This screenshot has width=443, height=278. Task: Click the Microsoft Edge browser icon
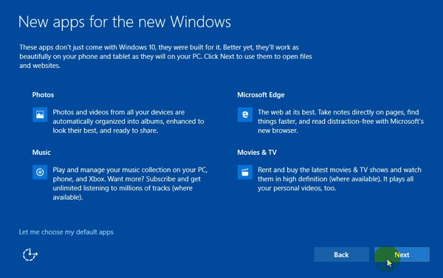[x=245, y=114]
